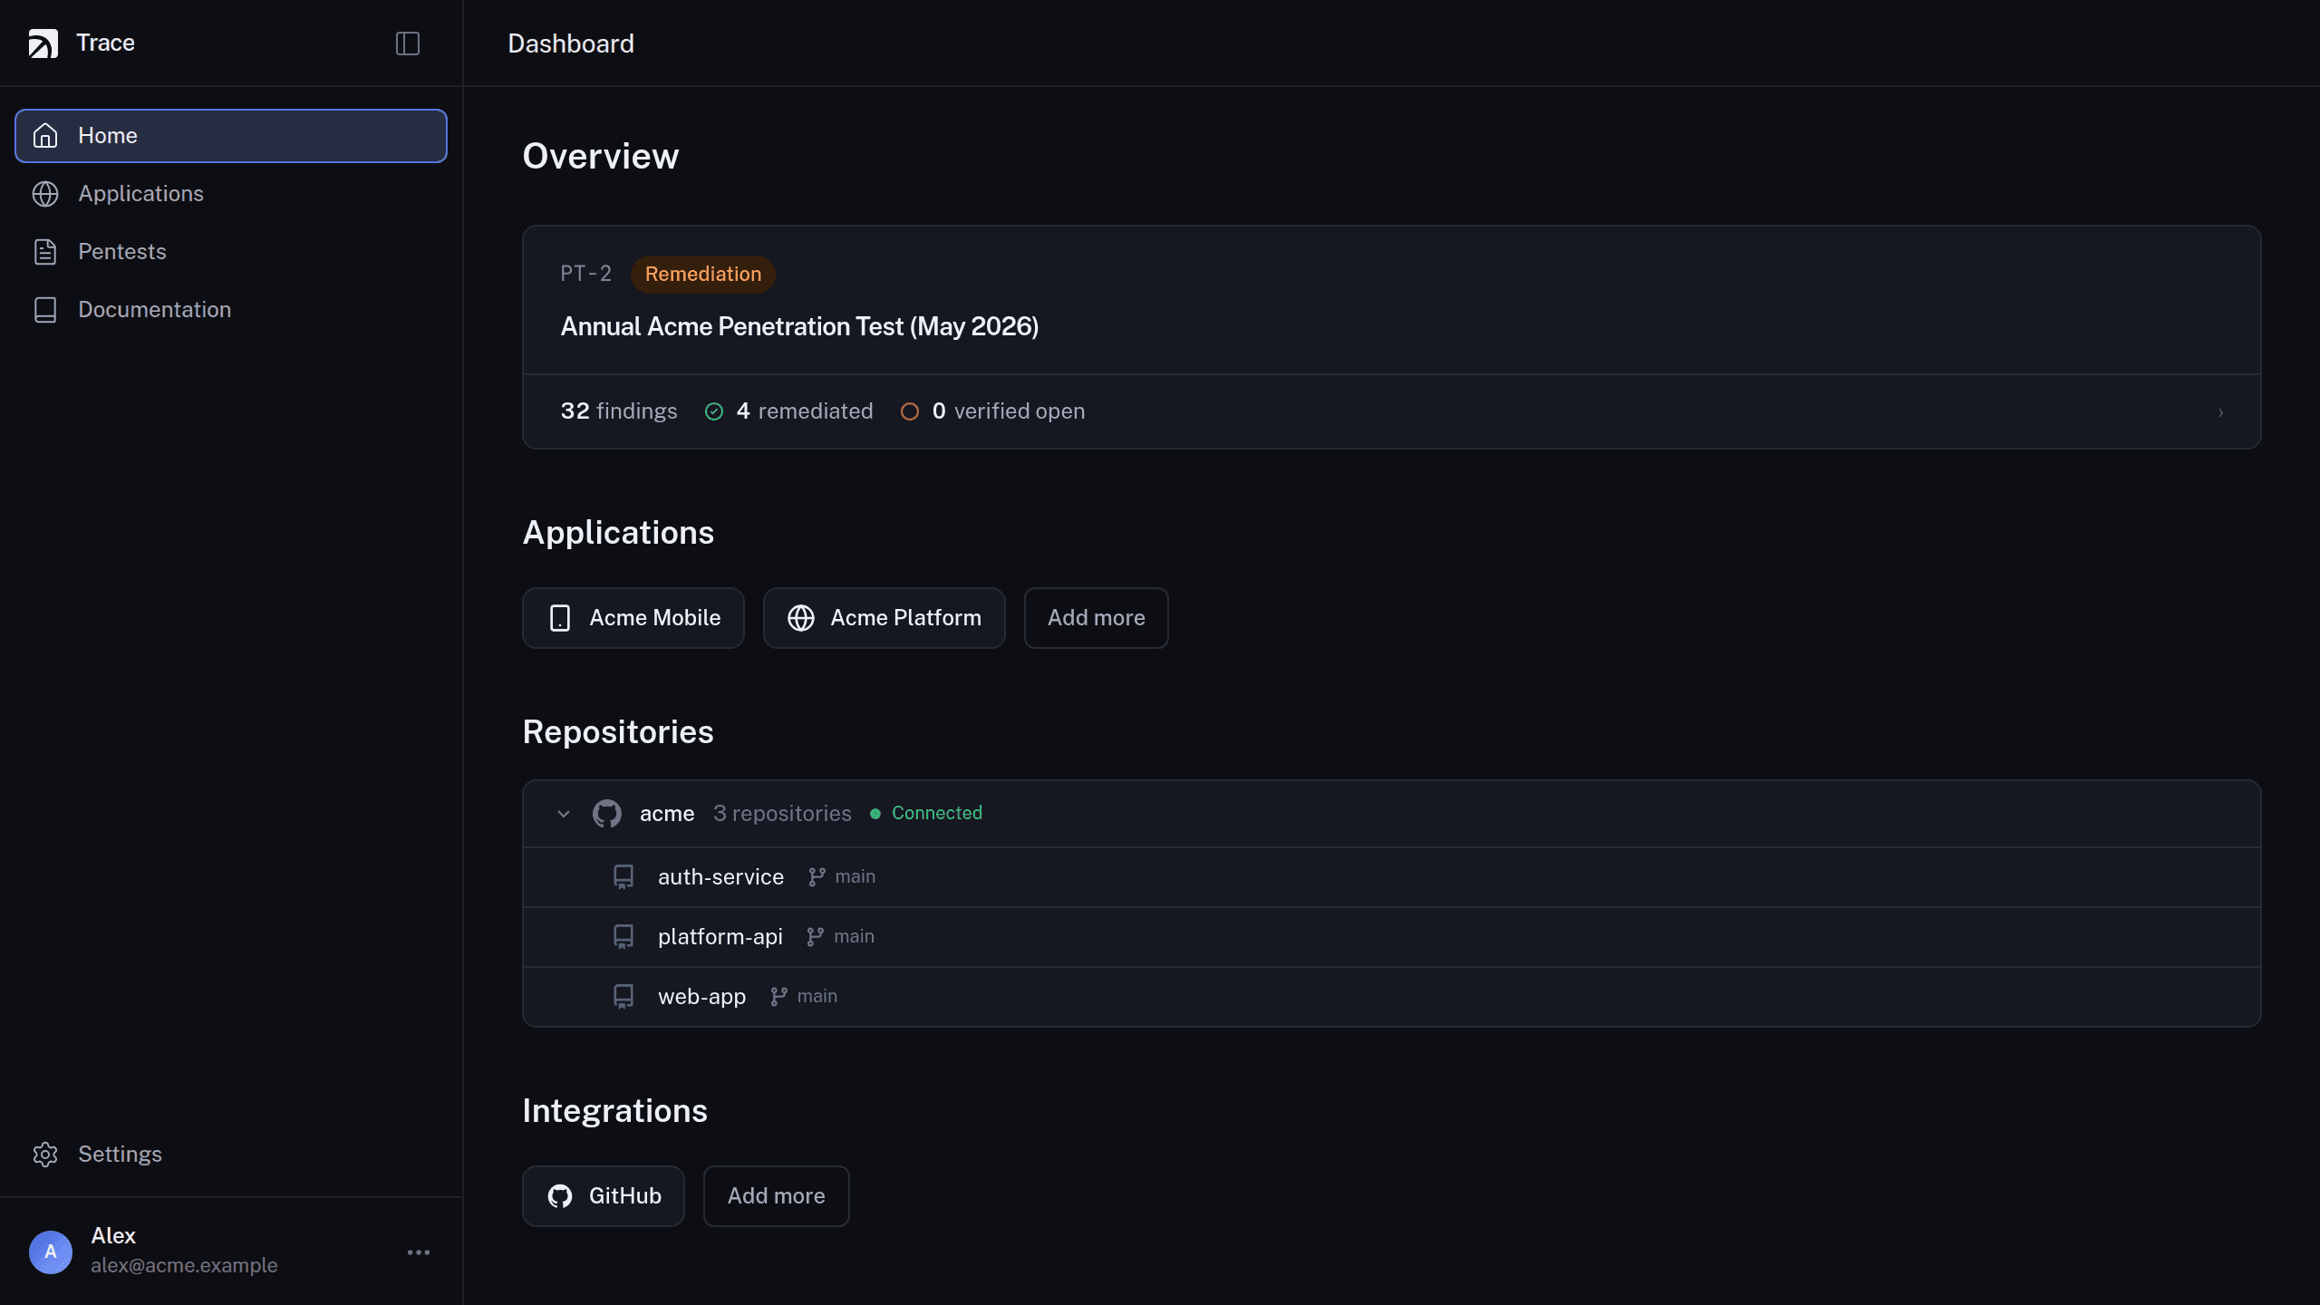The width and height of the screenshot is (2320, 1305).
Task: Collapse the sidebar panel toggle icon
Action: pos(408,43)
